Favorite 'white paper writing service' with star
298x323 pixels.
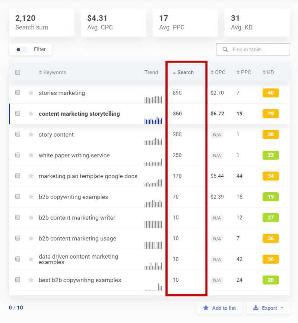[x=31, y=156]
